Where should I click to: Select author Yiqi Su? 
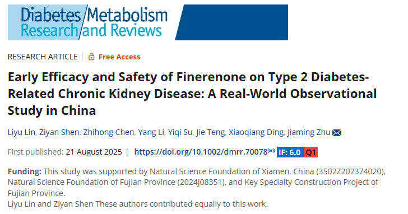coord(180,132)
